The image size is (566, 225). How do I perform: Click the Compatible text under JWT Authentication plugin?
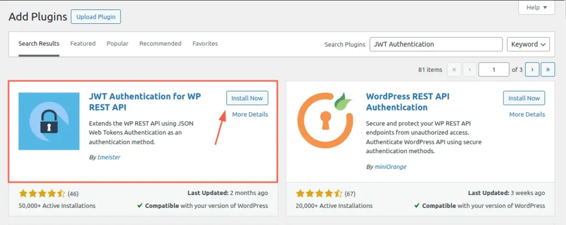click(x=202, y=206)
